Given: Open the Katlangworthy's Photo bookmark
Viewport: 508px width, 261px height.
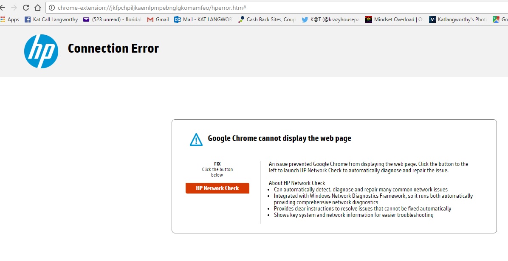Looking at the screenshot, I should [458, 20].
